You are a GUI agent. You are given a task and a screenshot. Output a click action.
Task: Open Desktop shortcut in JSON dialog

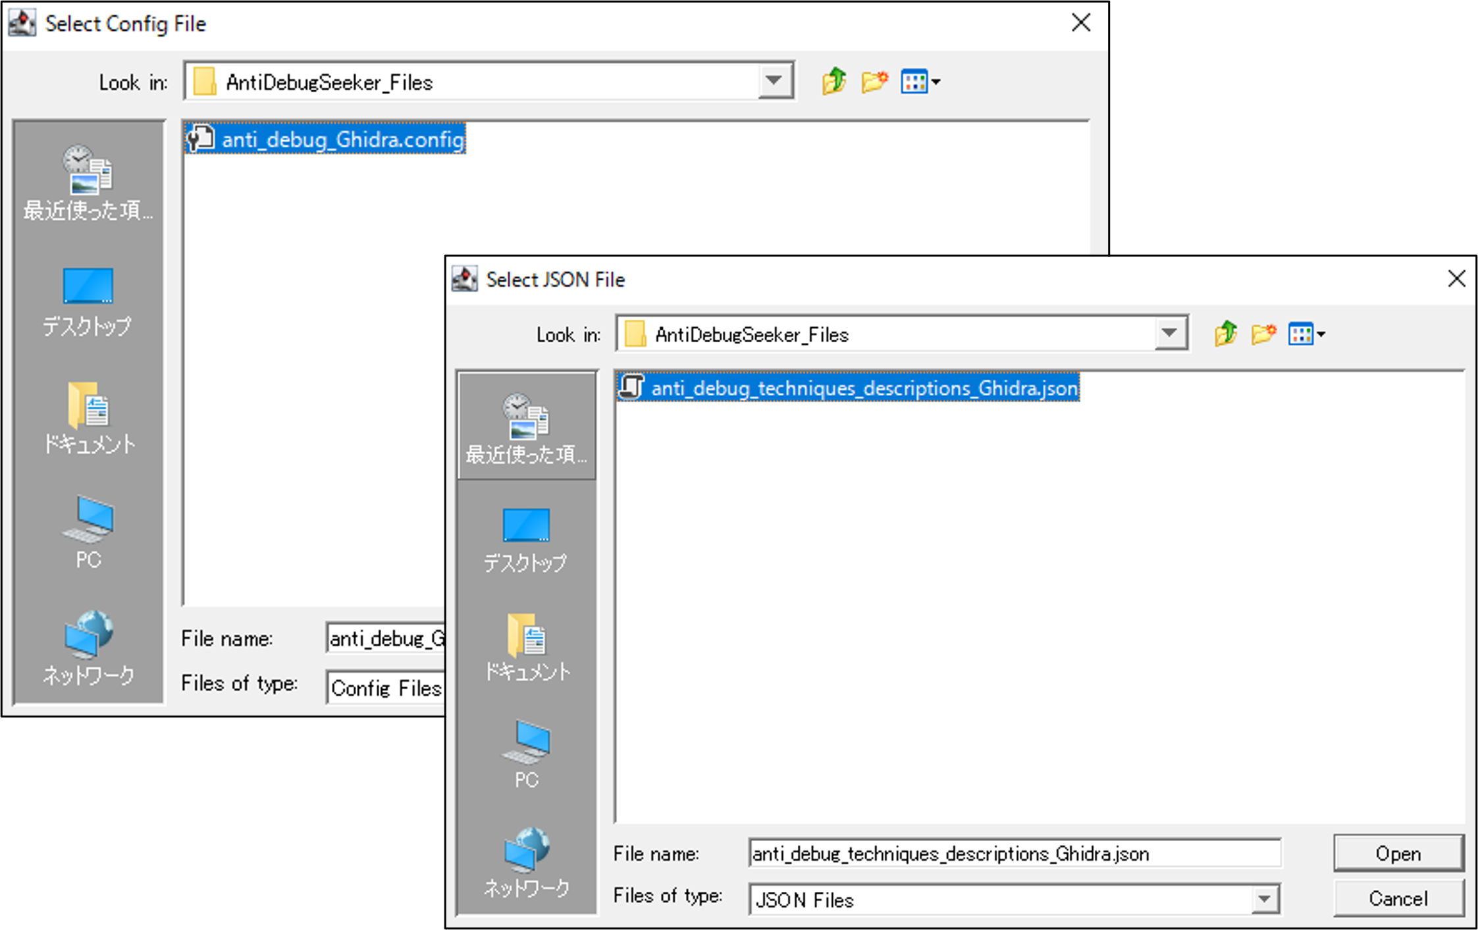pyautogui.click(x=526, y=540)
